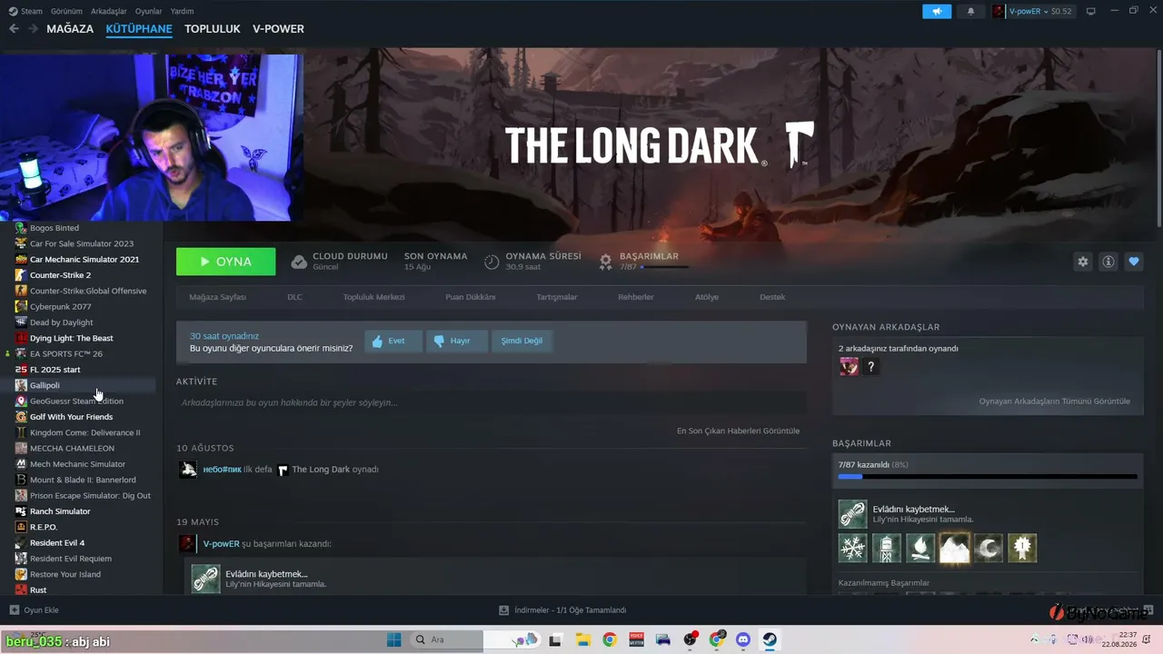This screenshot has height=654, width=1163.
Task: Open the Yardım menu
Action: point(183,11)
